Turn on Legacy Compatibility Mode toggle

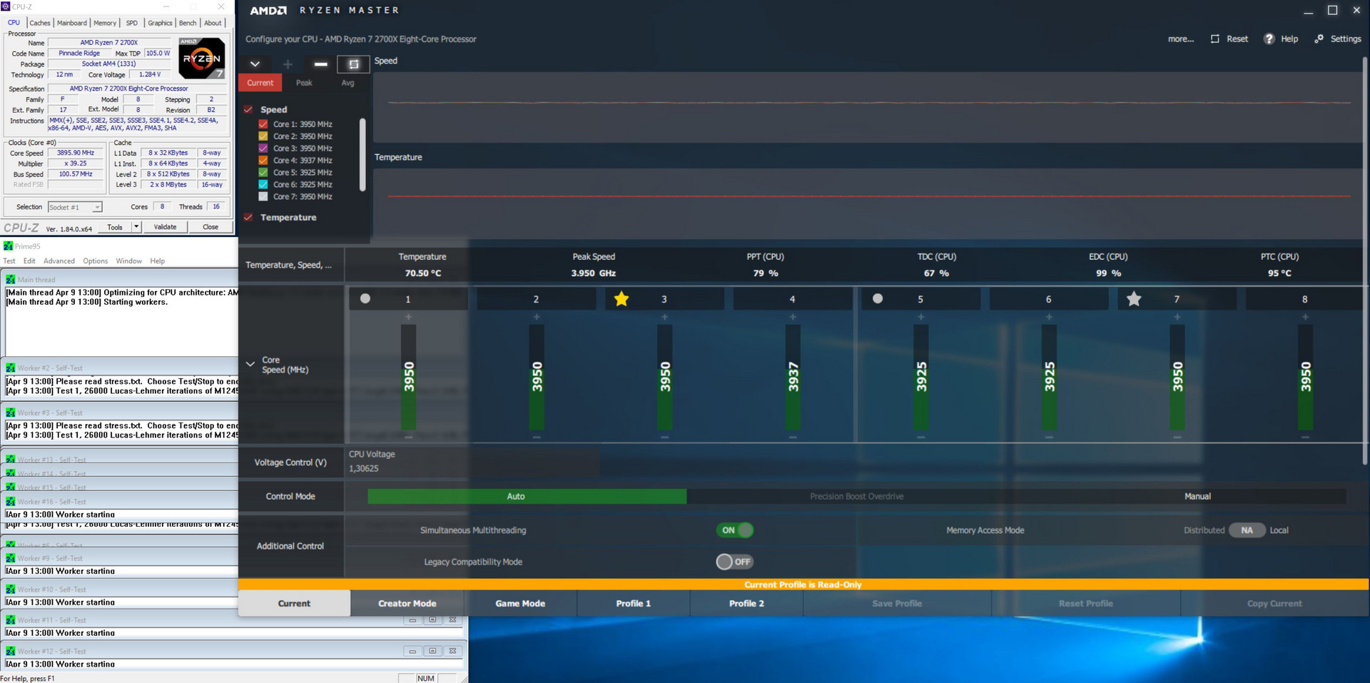click(735, 562)
